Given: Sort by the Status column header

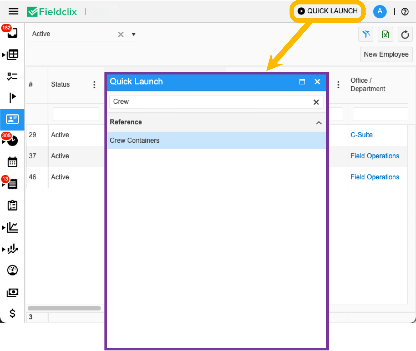Looking at the screenshot, I should point(60,84).
